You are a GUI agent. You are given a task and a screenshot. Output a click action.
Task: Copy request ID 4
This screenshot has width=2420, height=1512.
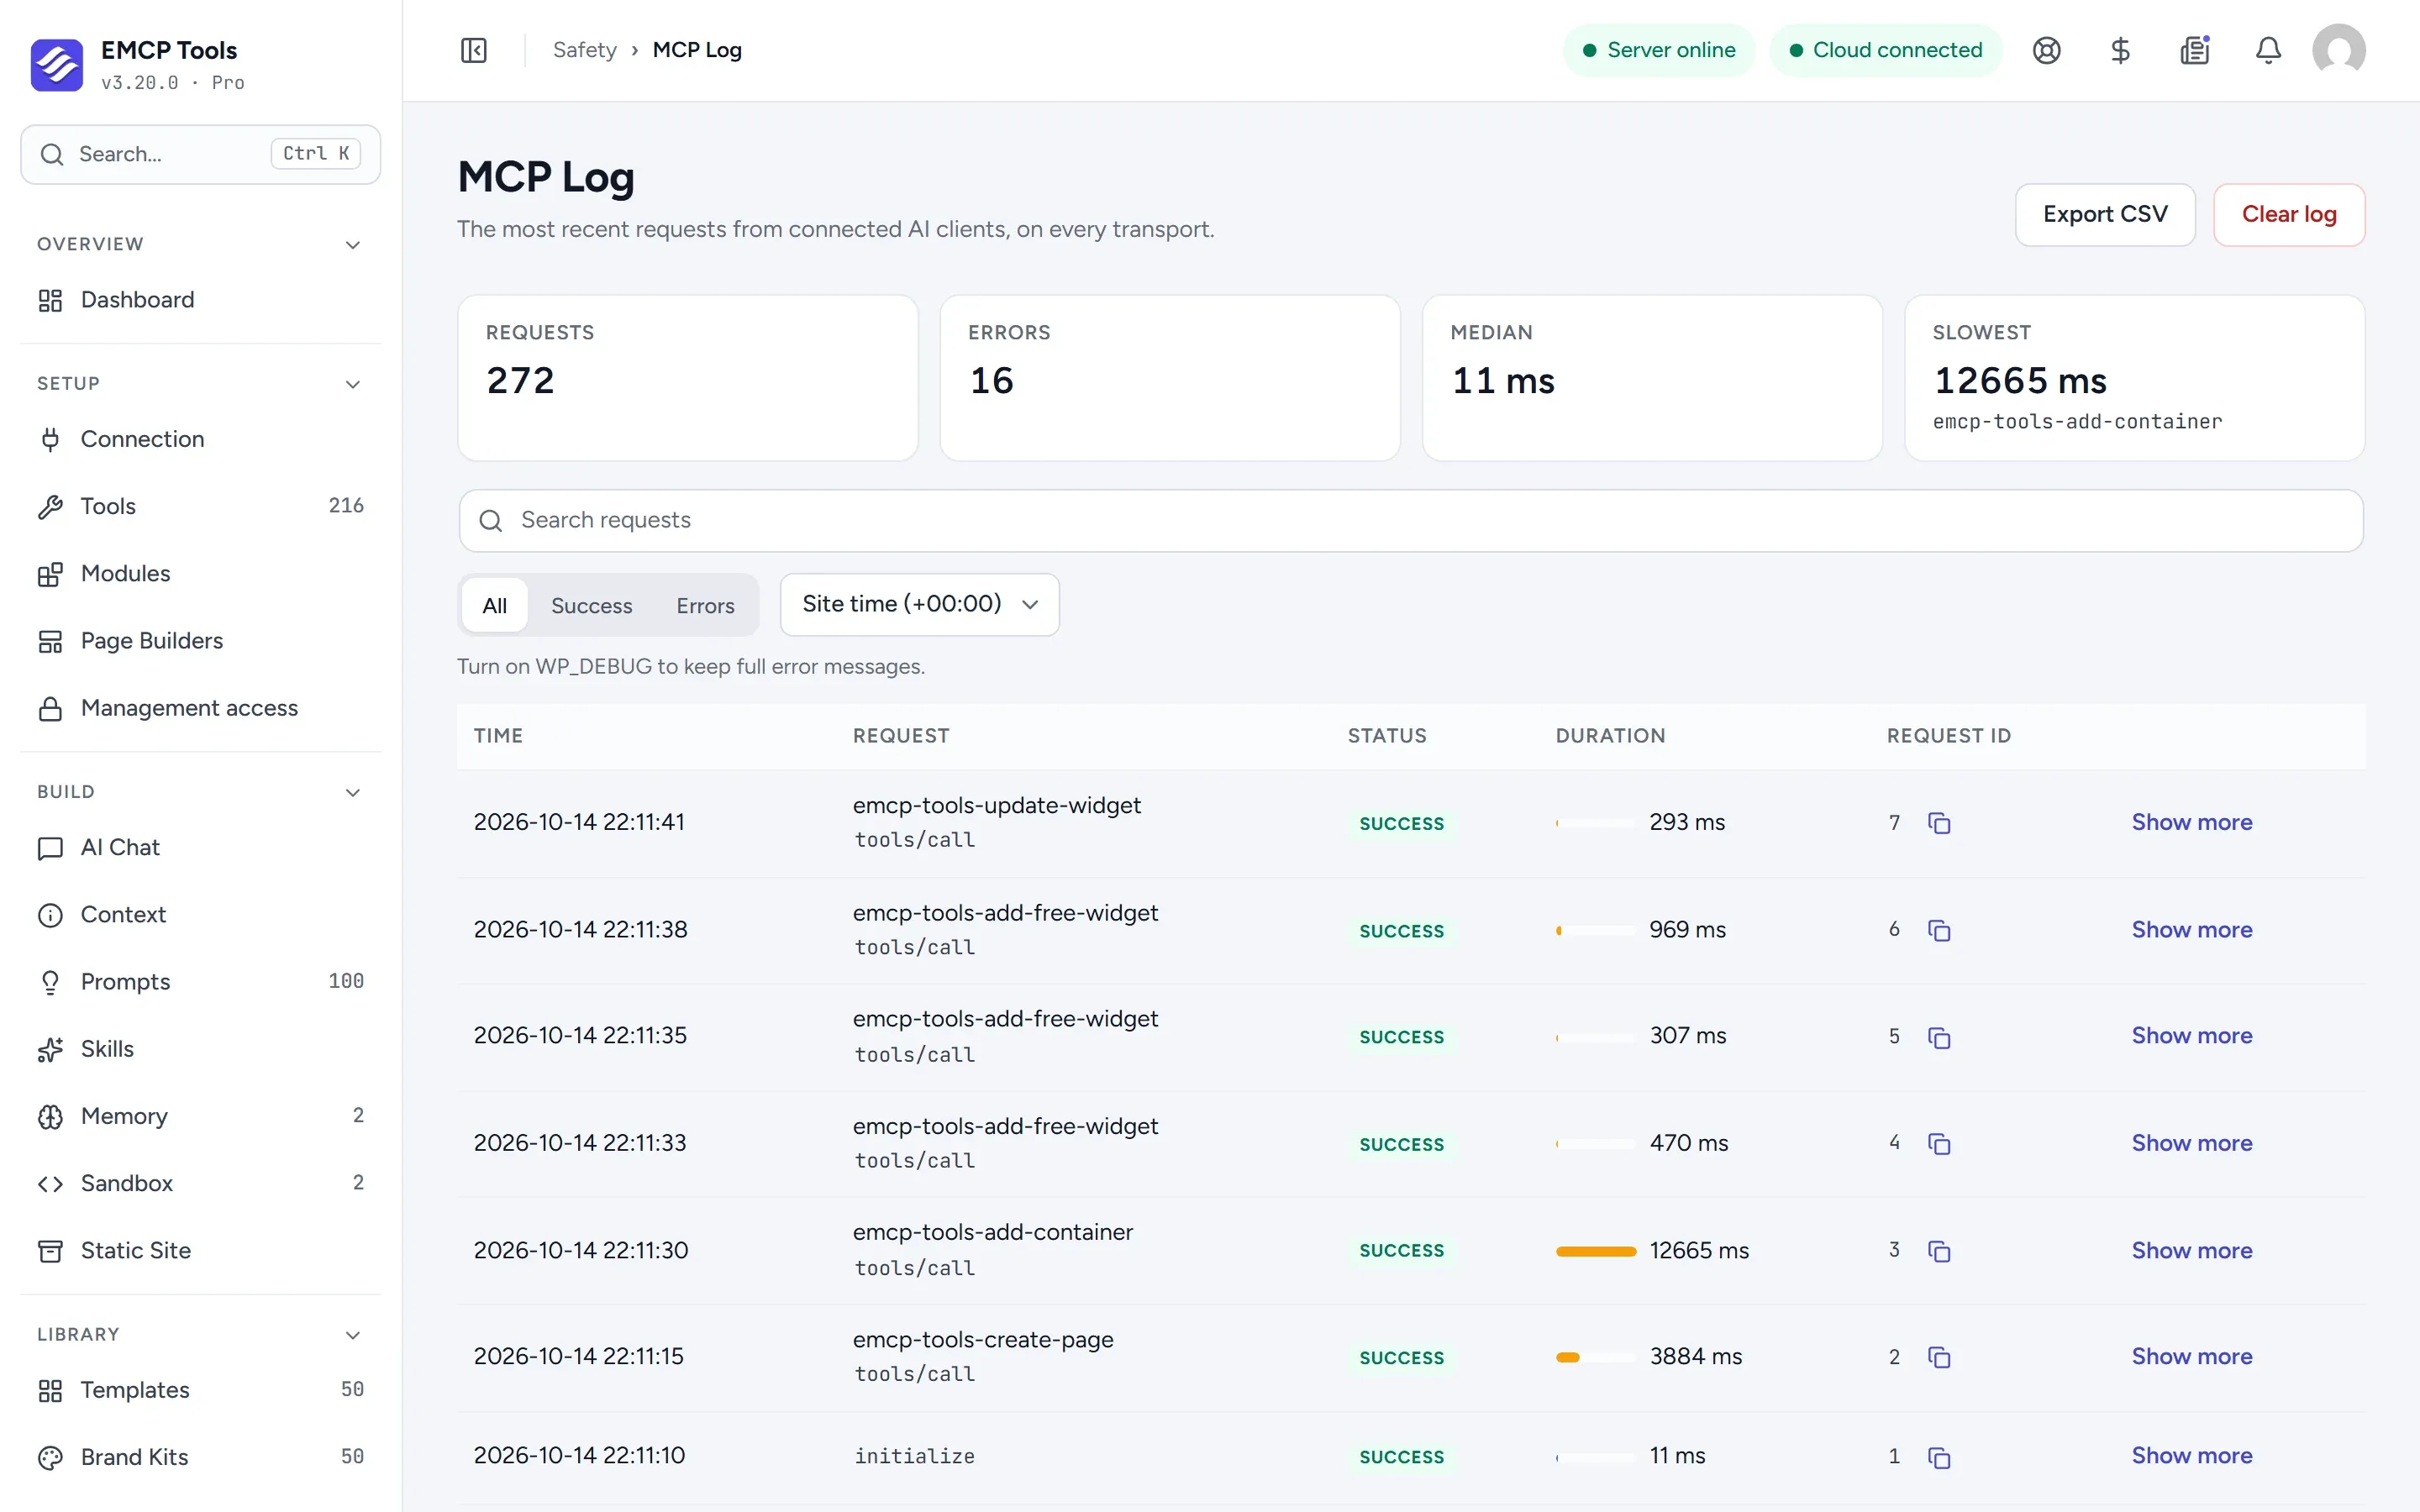click(1939, 1143)
